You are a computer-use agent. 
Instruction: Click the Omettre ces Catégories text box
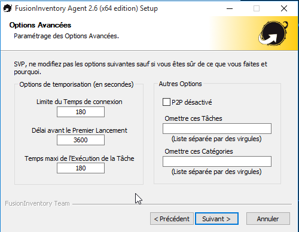pos(217,161)
